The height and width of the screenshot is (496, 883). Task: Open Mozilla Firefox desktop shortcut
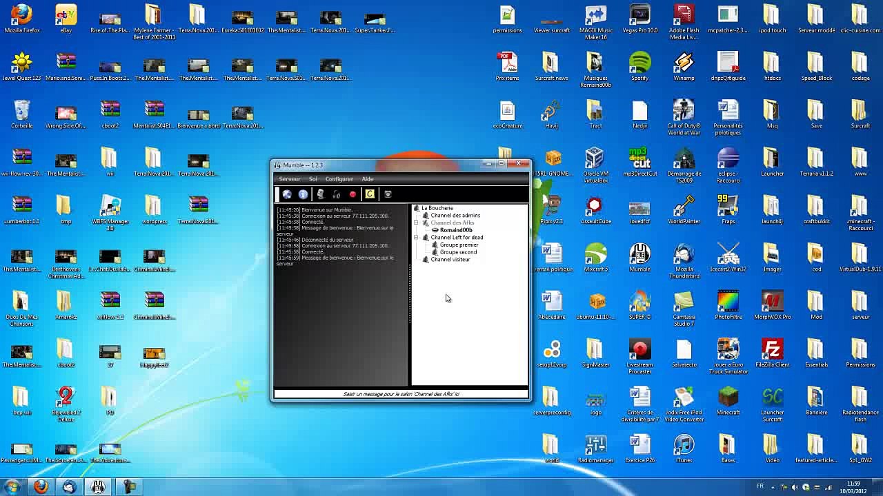pyautogui.click(x=21, y=19)
